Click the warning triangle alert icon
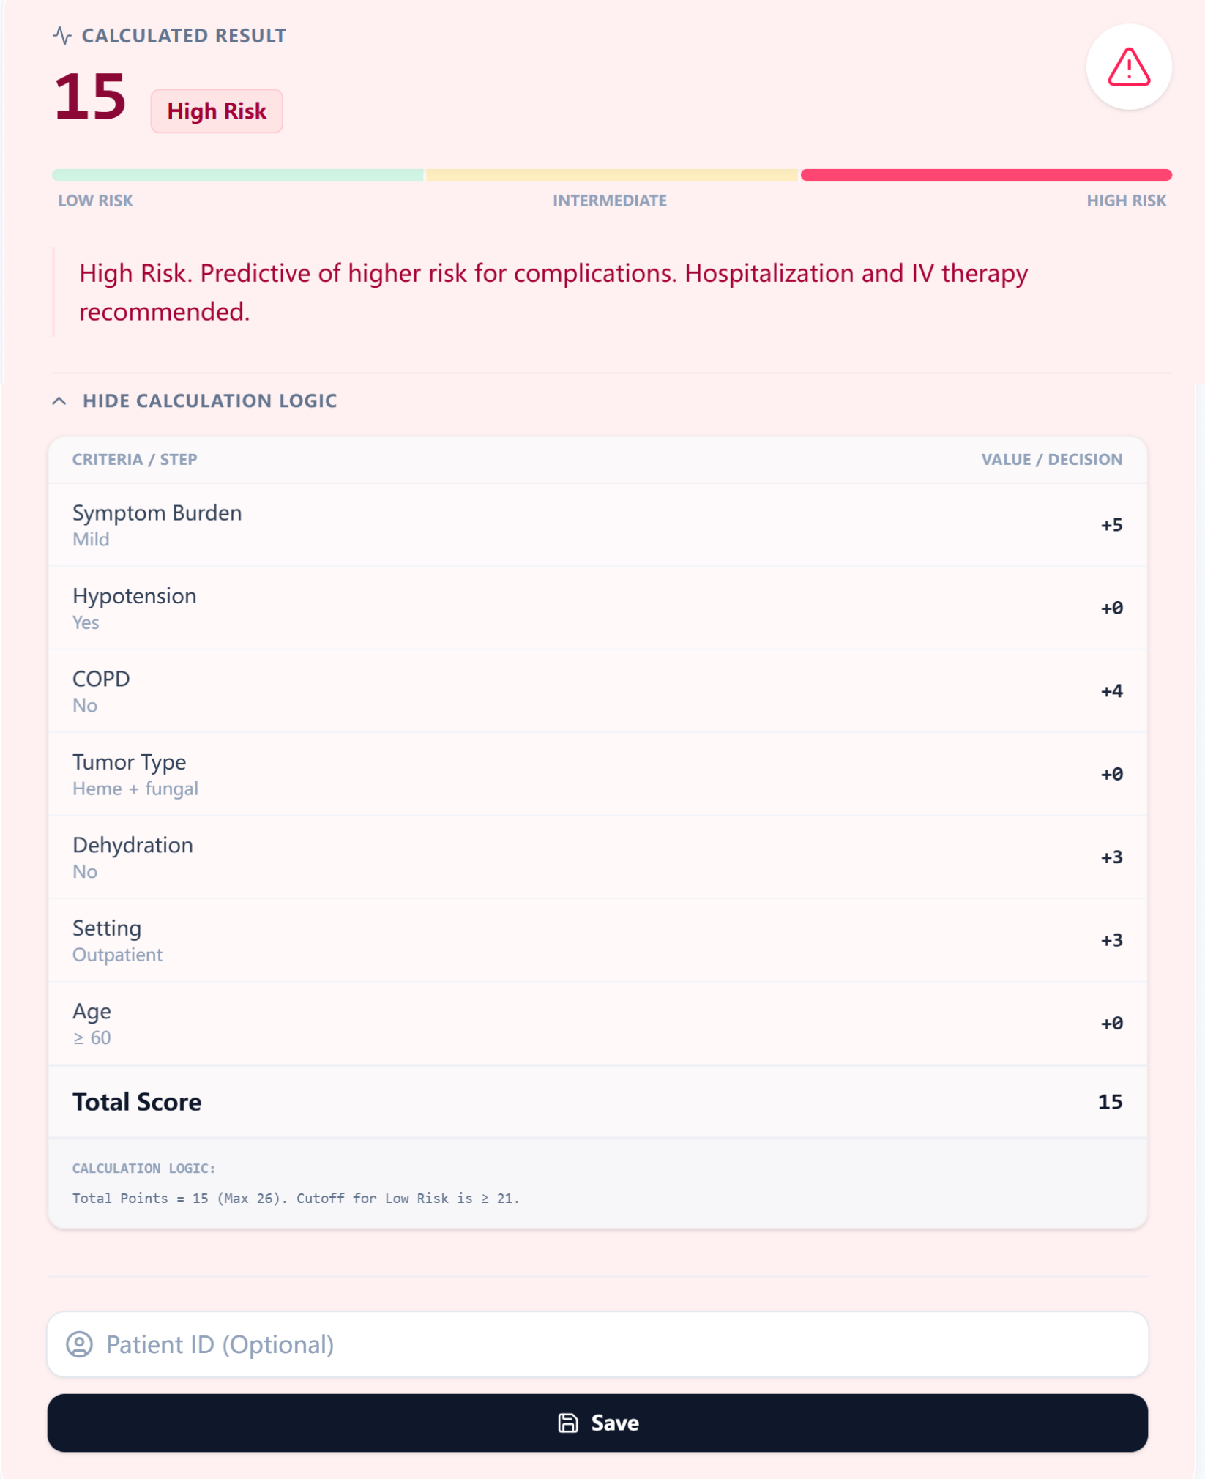Viewport: 1205px width, 1479px height. [1128, 67]
